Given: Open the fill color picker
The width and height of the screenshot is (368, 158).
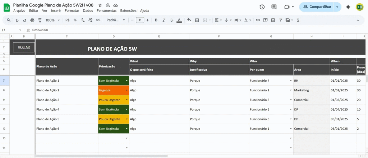Looking at the screenshot, I should [x=189, y=20].
